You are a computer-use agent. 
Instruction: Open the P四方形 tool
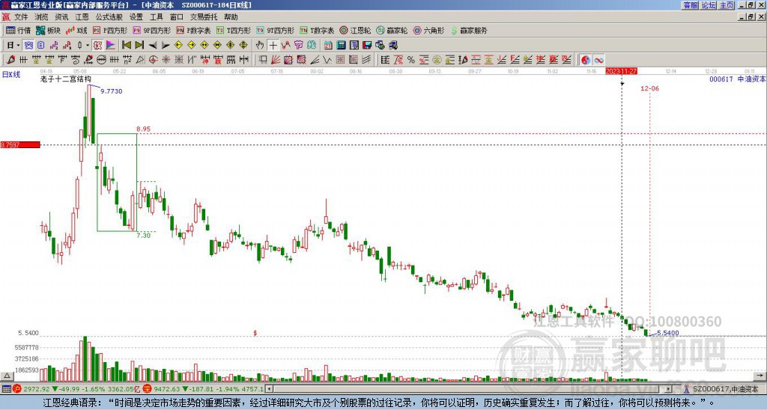click(x=109, y=30)
